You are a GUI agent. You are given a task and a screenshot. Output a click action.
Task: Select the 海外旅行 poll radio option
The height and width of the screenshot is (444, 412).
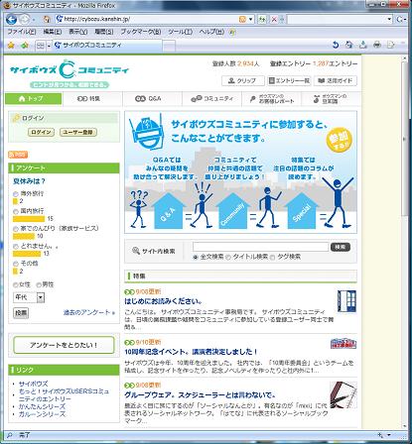(16, 194)
